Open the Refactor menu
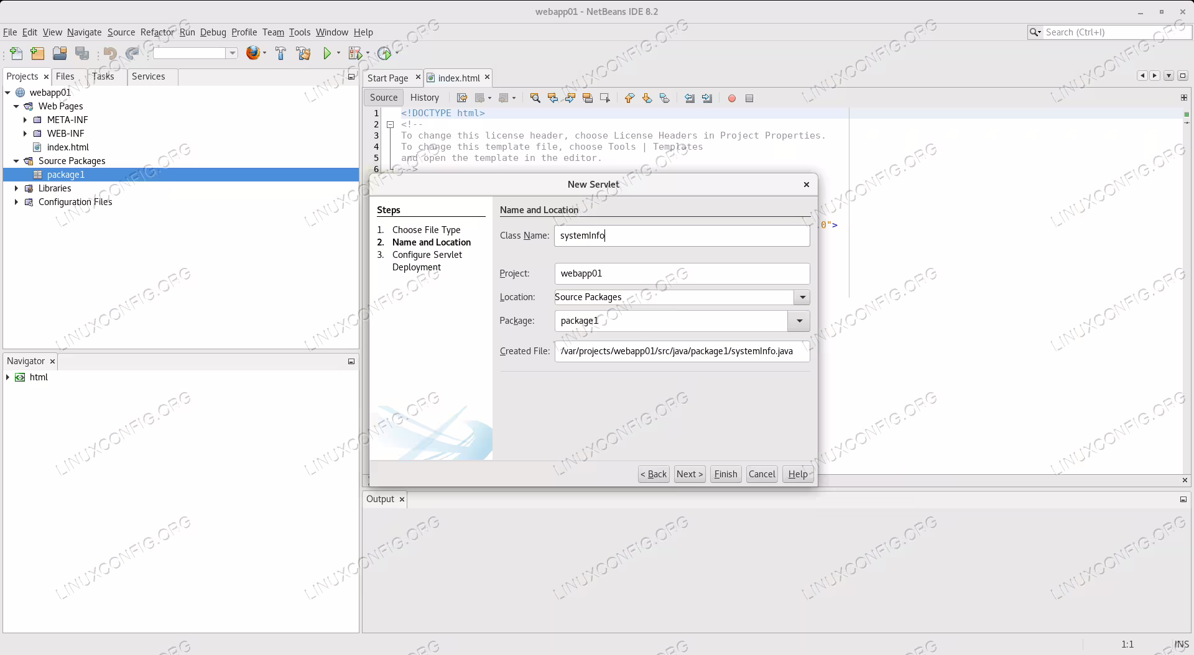The image size is (1194, 655). [x=157, y=32]
